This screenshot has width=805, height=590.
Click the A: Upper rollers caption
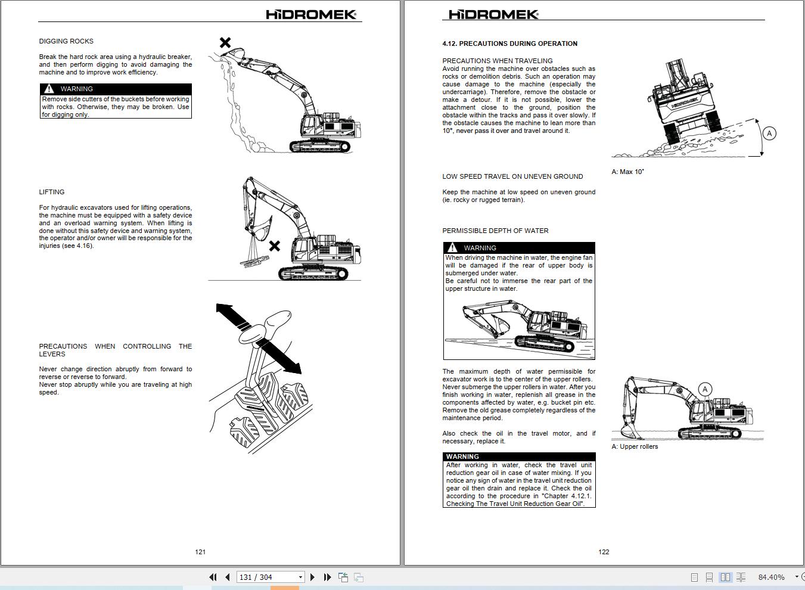635,446
